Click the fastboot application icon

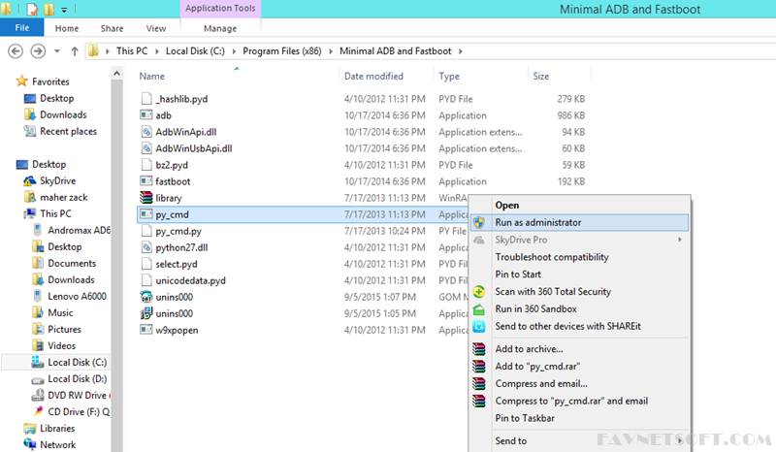(146, 181)
